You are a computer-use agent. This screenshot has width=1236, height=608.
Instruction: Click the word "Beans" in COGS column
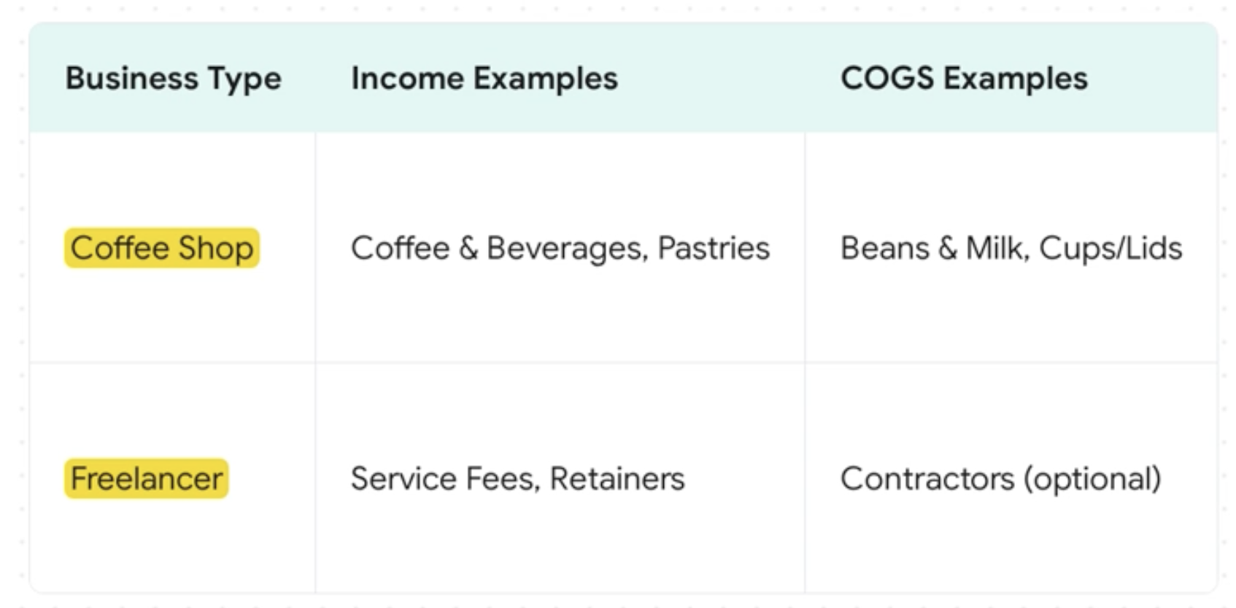pos(884,248)
